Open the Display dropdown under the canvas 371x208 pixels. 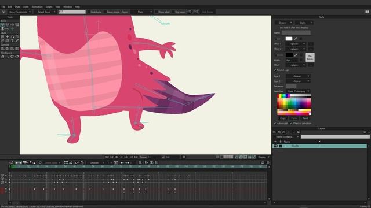(263, 157)
